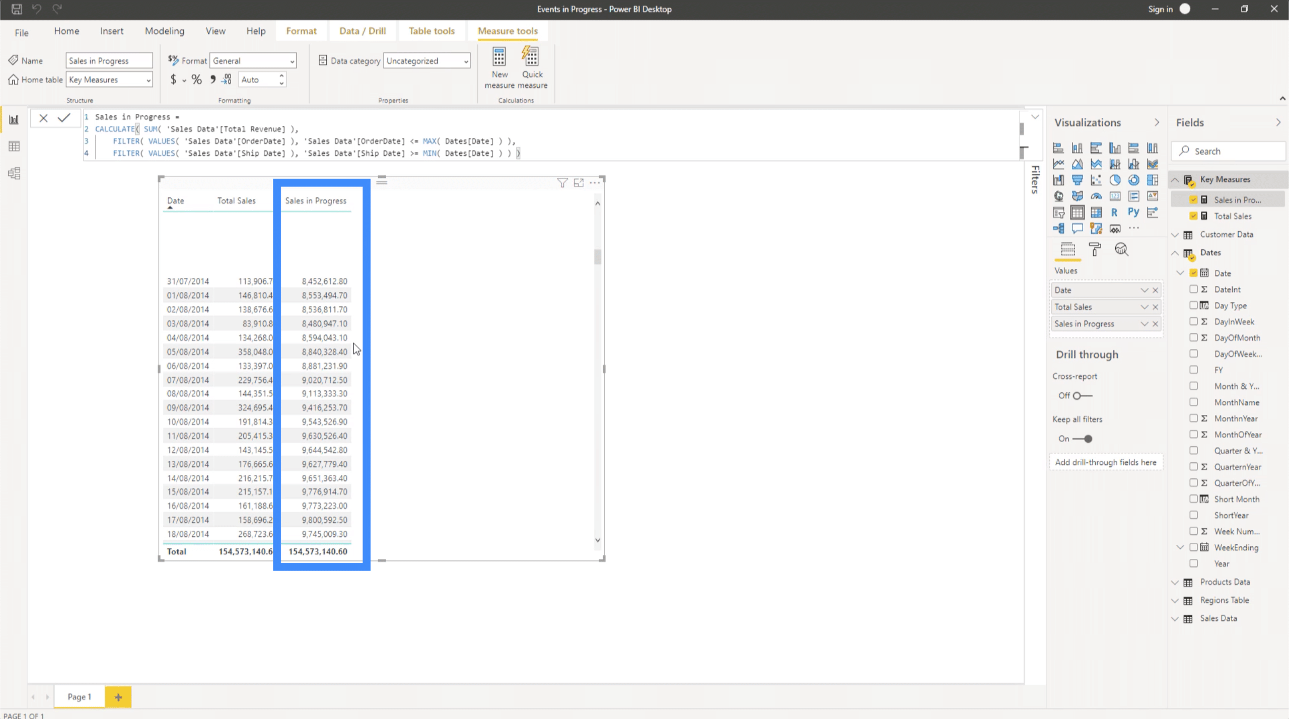Select the Measure tools tab in ribbon
Viewport: 1289px width, 719px height.
[x=507, y=31]
